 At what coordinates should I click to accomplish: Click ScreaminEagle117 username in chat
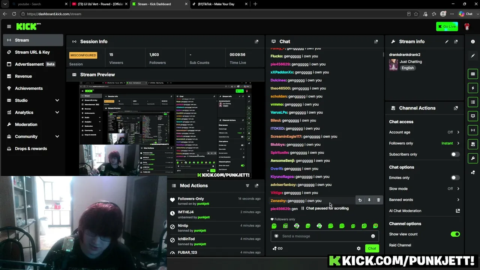[x=286, y=136]
